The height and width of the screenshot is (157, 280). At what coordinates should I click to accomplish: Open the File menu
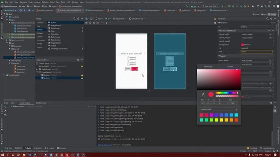point(7,2)
